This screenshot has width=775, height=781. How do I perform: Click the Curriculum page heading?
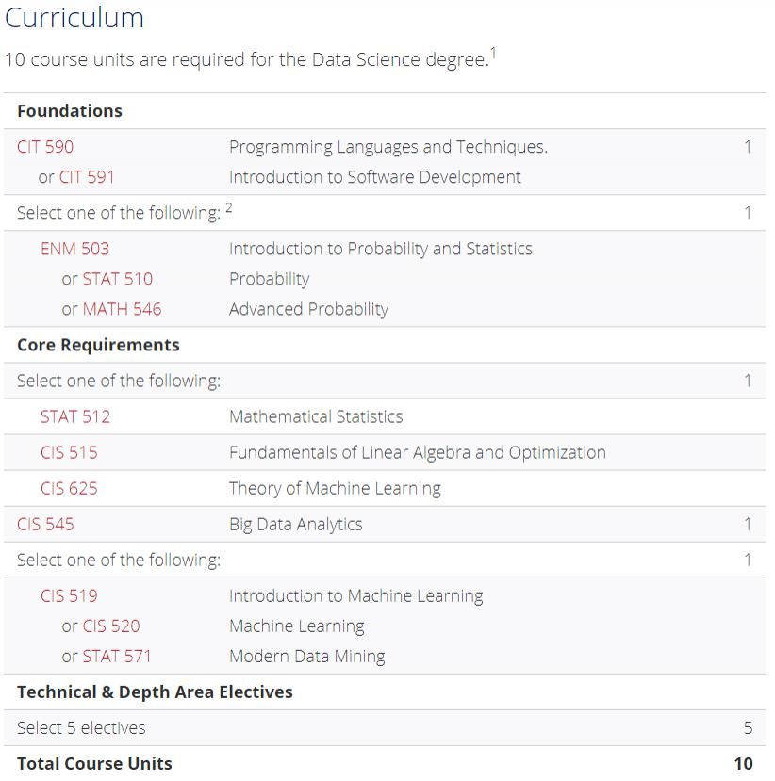(74, 18)
